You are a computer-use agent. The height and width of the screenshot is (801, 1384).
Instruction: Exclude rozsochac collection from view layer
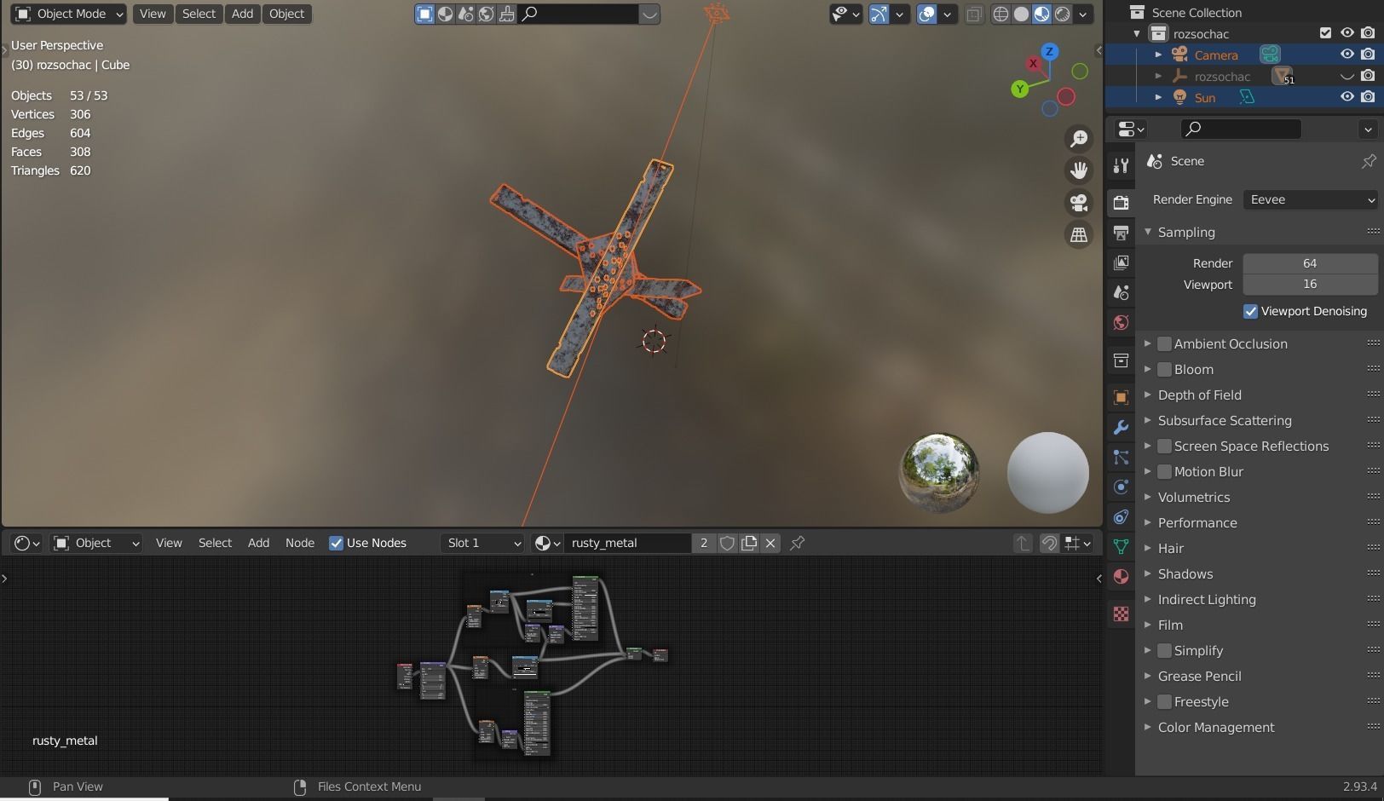coord(1325,33)
